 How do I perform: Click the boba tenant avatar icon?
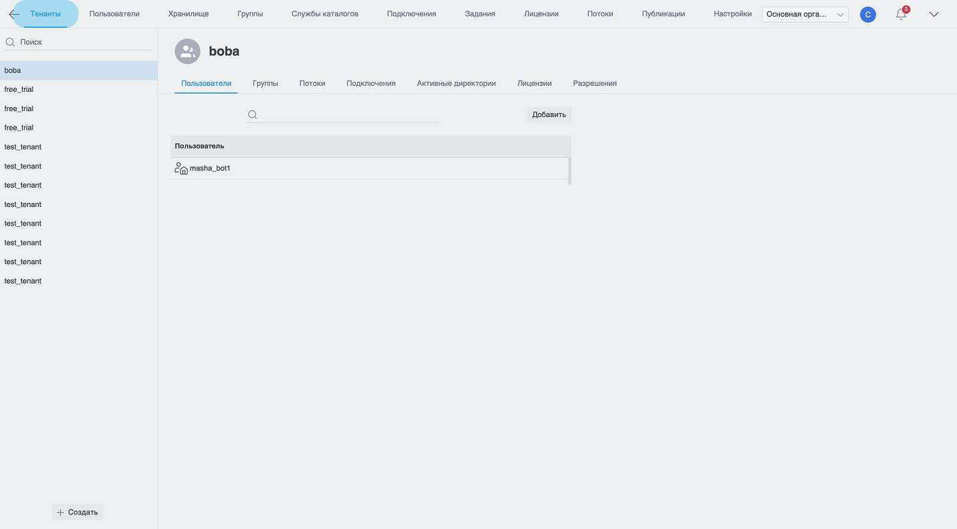coord(188,51)
